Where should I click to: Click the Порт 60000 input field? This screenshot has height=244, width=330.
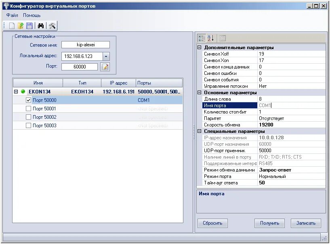click(x=80, y=67)
